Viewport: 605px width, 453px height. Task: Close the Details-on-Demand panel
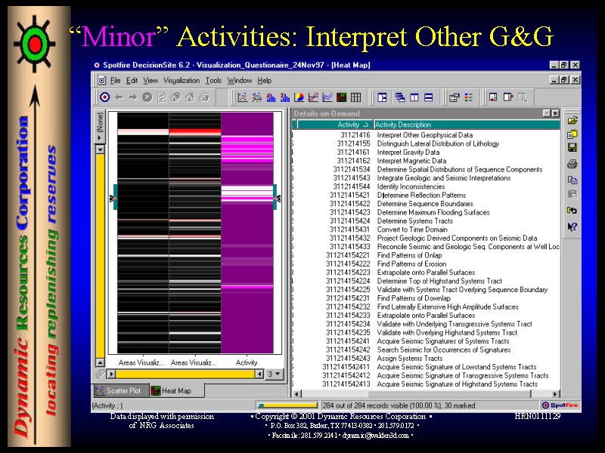(x=556, y=113)
